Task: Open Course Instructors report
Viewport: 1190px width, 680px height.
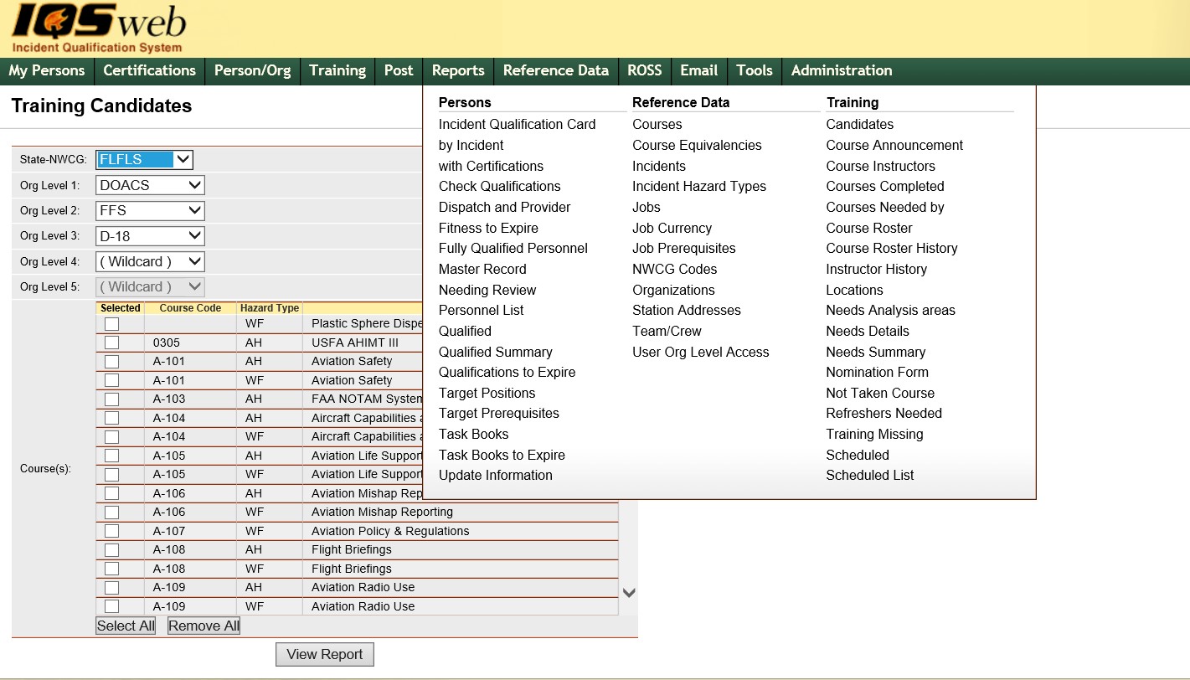Action: pyautogui.click(x=881, y=166)
